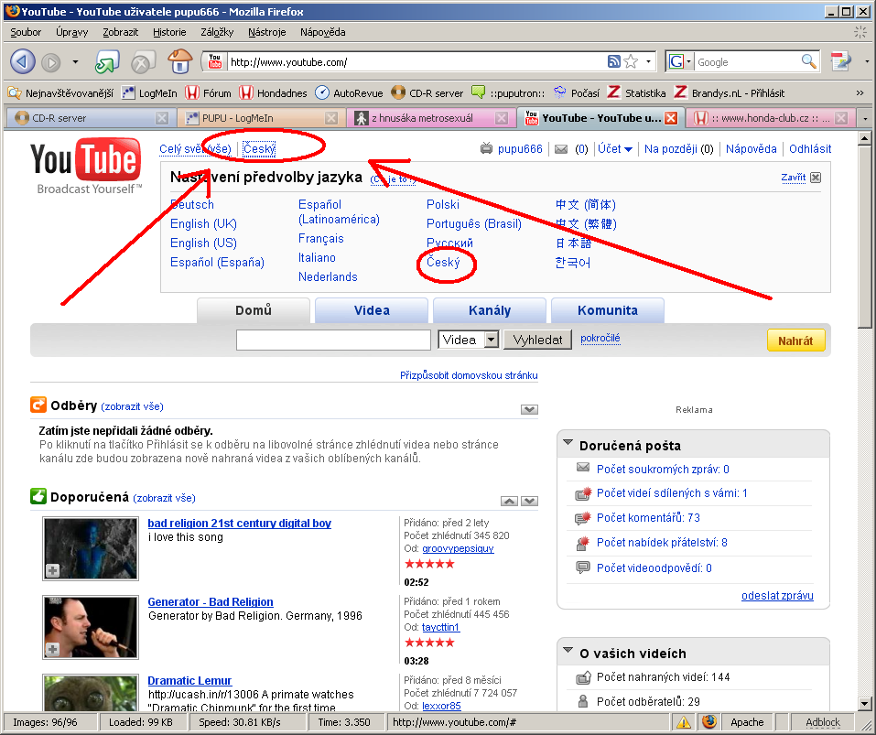Expand the Účet account dropdown

pos(615,149)
